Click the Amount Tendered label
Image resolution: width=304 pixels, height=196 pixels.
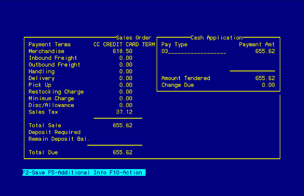tap(186, 78)
